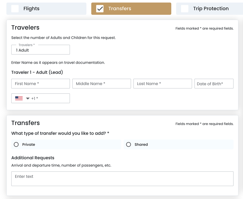Select the Private transfer radio button

coord(16,145)
